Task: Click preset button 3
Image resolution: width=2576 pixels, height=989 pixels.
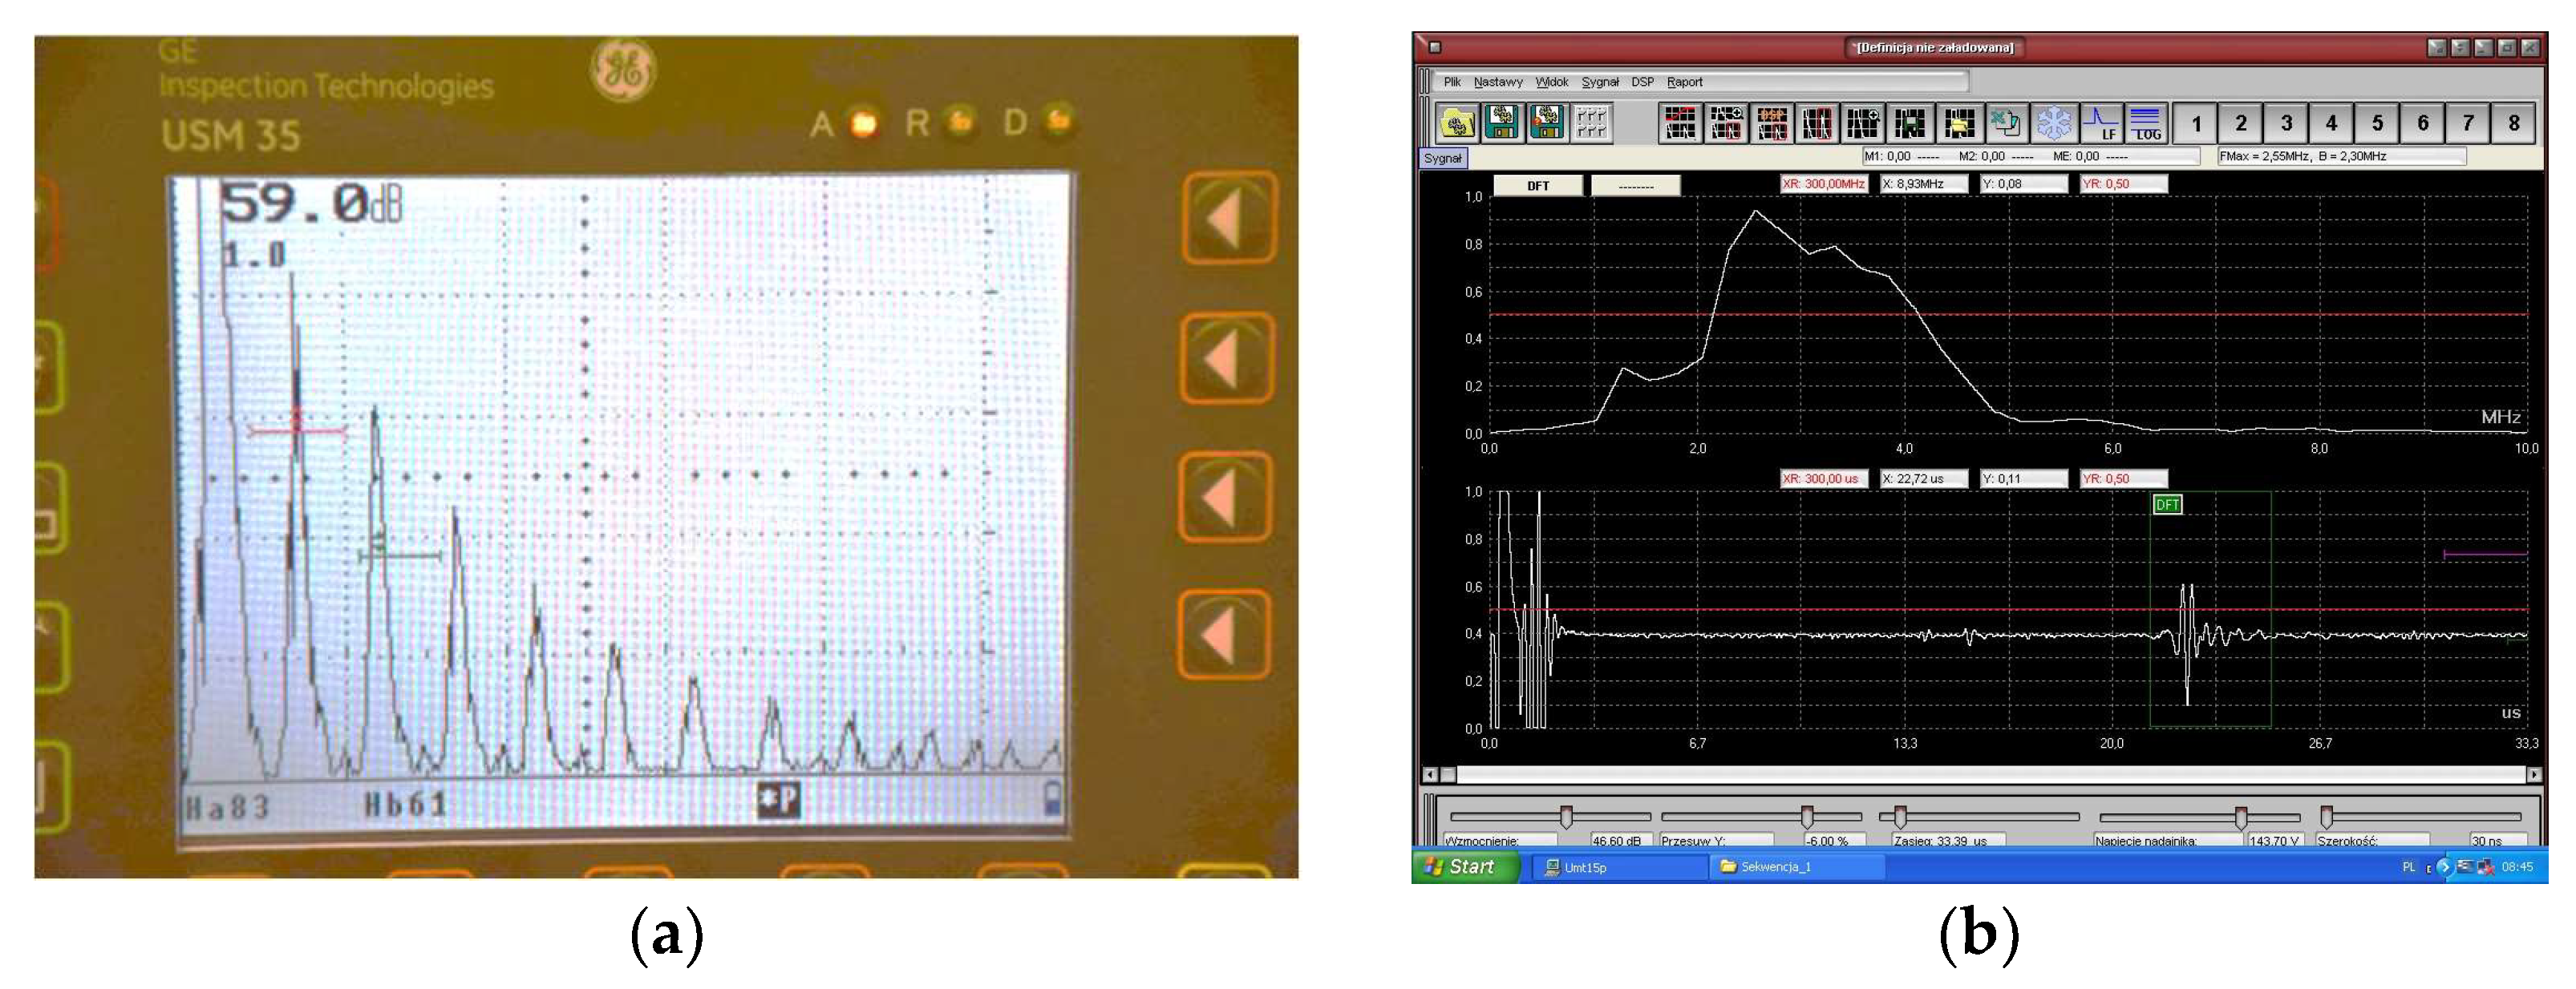Action: coord(2286,123)
